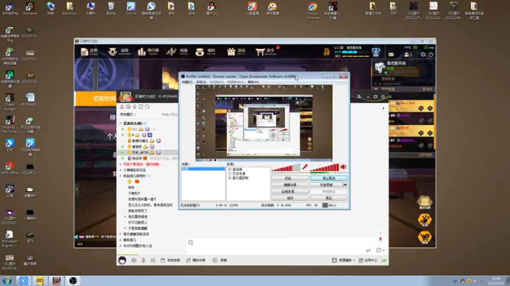Open the 设置(S) menu in OBS
Screen dimensions: 510x286
pyautogui.click(x=201, y=82)
